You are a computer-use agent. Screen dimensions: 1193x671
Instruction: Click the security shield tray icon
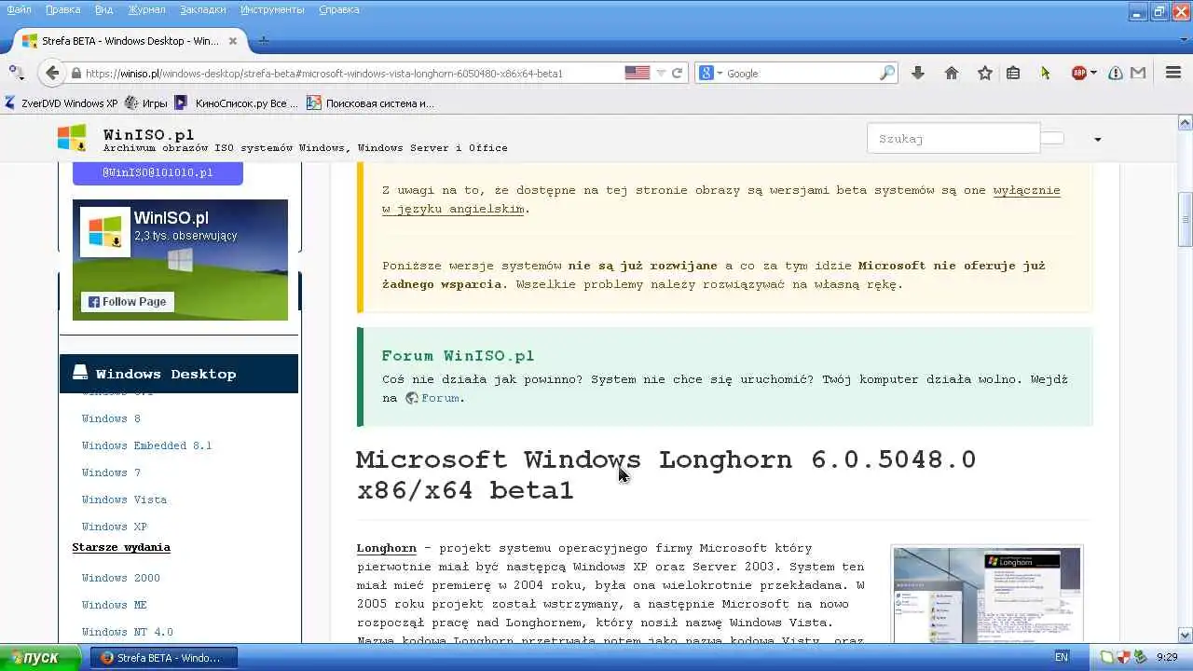click(x=1124, y=657)
